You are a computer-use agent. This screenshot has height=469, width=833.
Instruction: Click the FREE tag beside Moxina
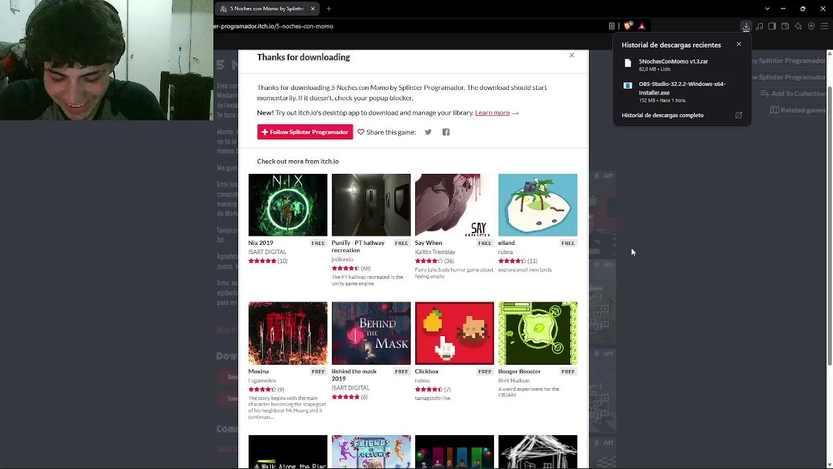318,371
